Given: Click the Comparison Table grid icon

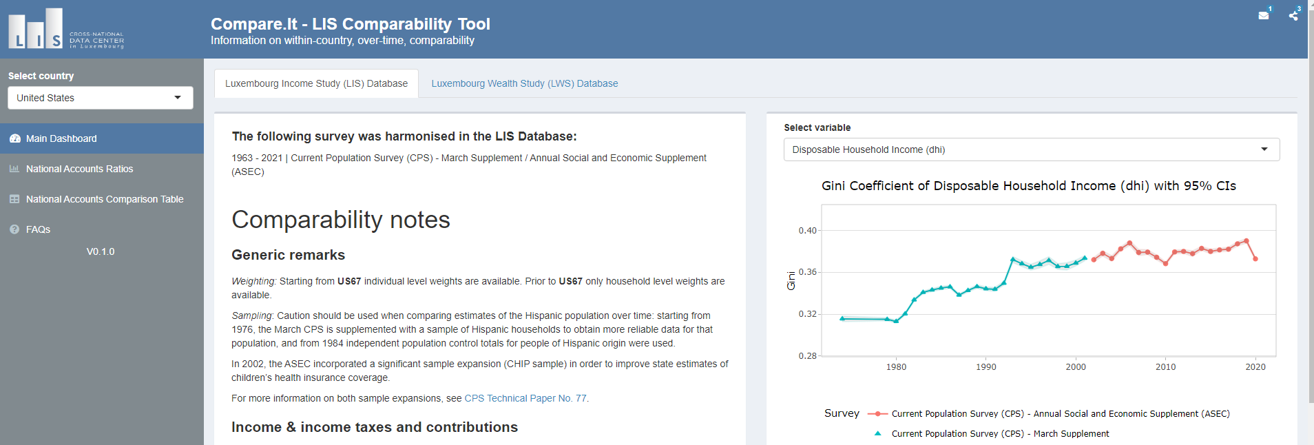Looking at the screenshot, I should point(14,199).
